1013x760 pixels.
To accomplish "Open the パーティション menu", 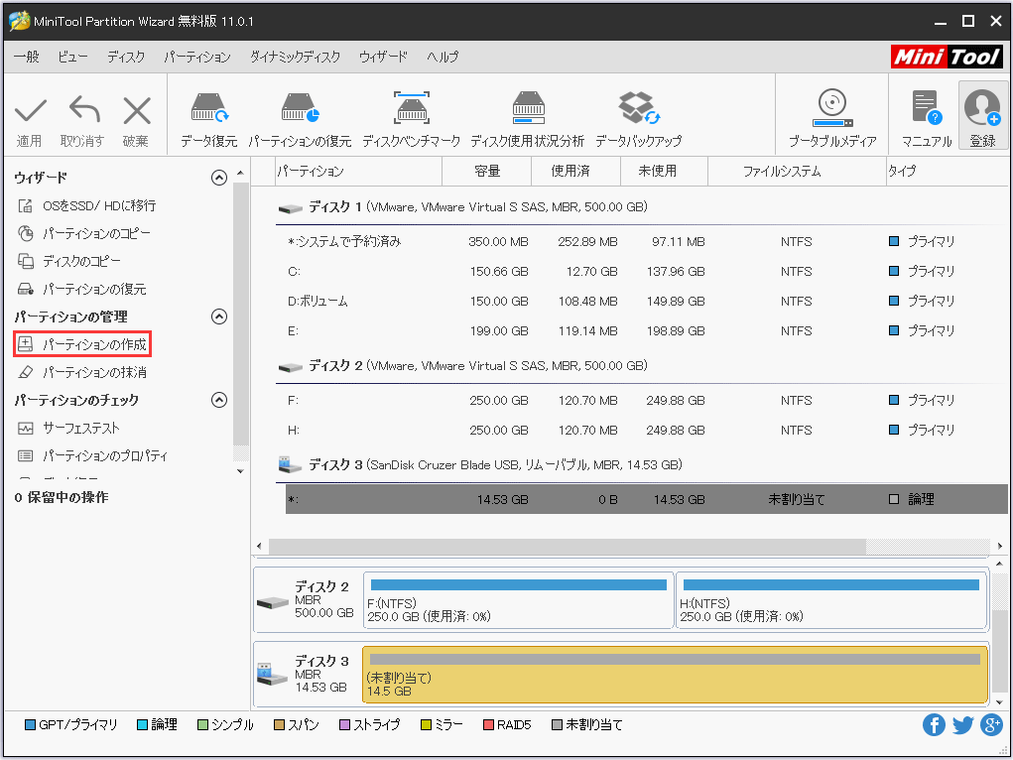I will pyautogui.click(x=197, y=57).
